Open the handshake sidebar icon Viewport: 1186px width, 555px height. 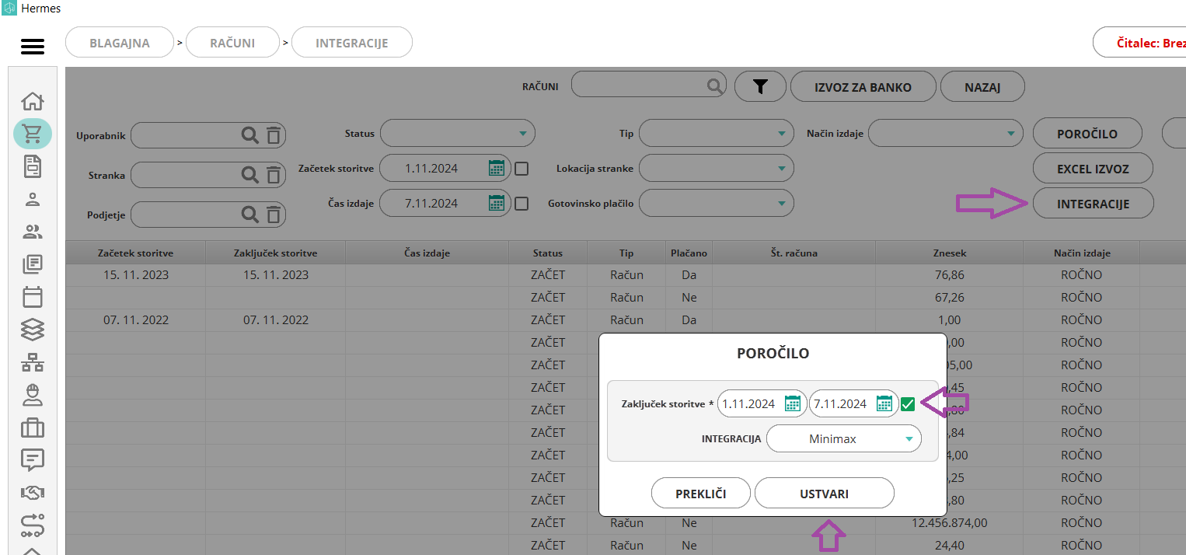pyautogui.click(x=33, y=493)
